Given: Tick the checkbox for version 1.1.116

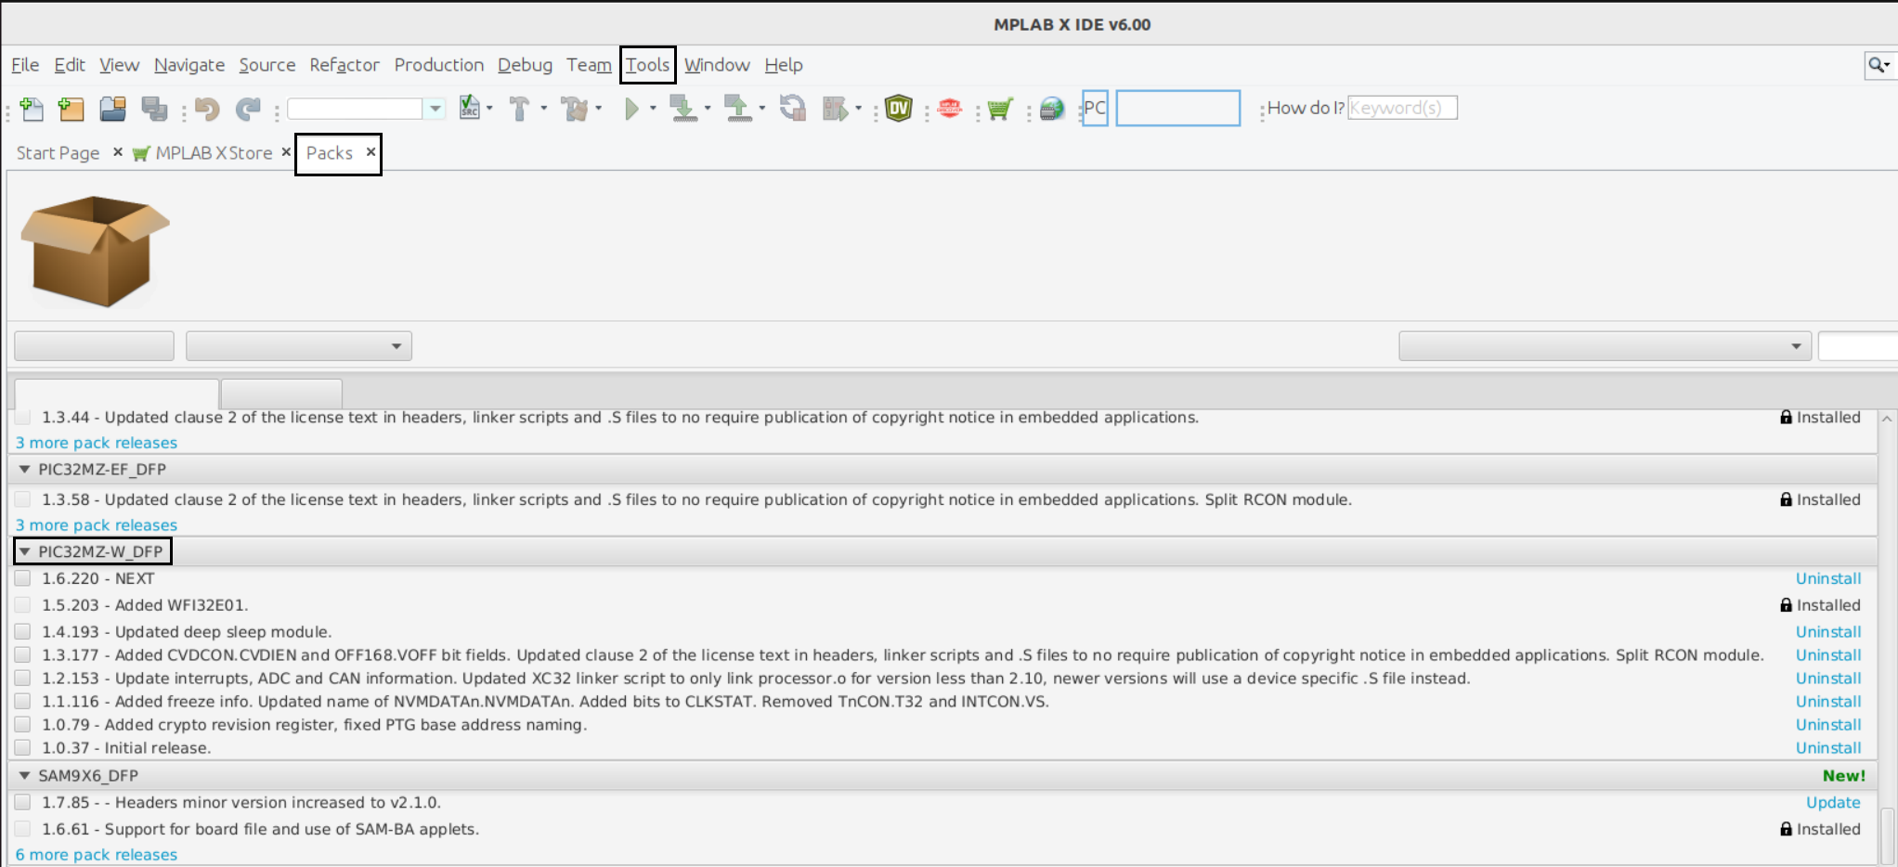Looking at the screenshot, I should click(x=23, y=702).
